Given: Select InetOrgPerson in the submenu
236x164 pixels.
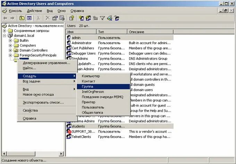Looking at the screenshot, I should [103, 91].
